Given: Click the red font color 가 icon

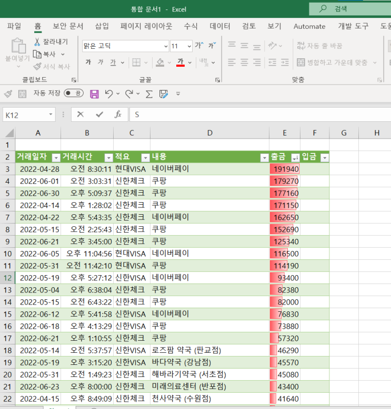Looking at the screenshot, I should point(181,62).
